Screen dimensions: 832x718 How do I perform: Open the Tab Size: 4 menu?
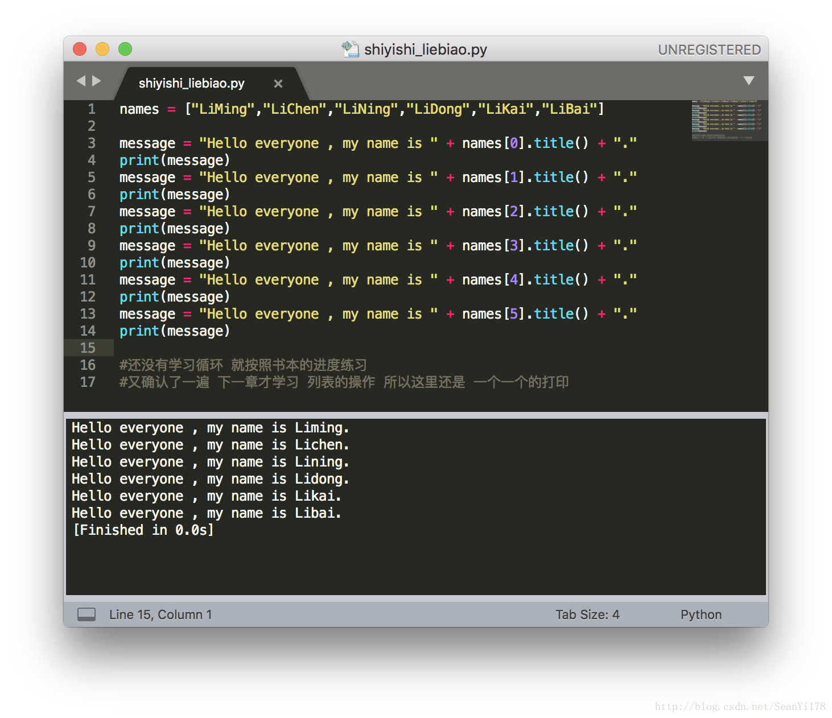coord(587,614)
